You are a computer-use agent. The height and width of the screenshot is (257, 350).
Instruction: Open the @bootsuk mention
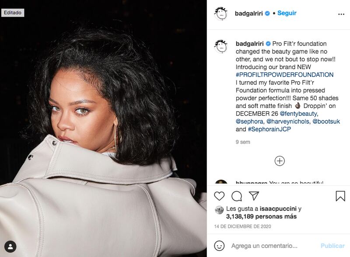point(326,122)
